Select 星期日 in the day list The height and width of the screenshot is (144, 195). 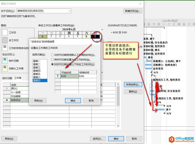(x=40, y=81)
